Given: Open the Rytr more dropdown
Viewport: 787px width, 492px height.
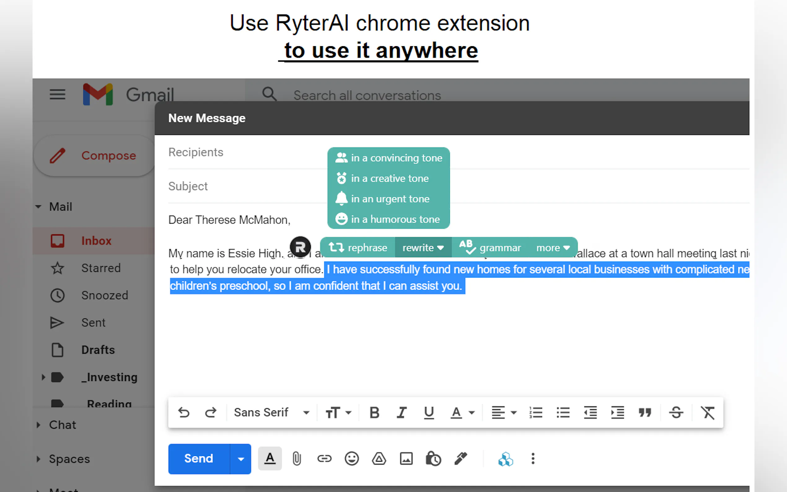Looking at the screenshot, I should [x=553, y=248].
